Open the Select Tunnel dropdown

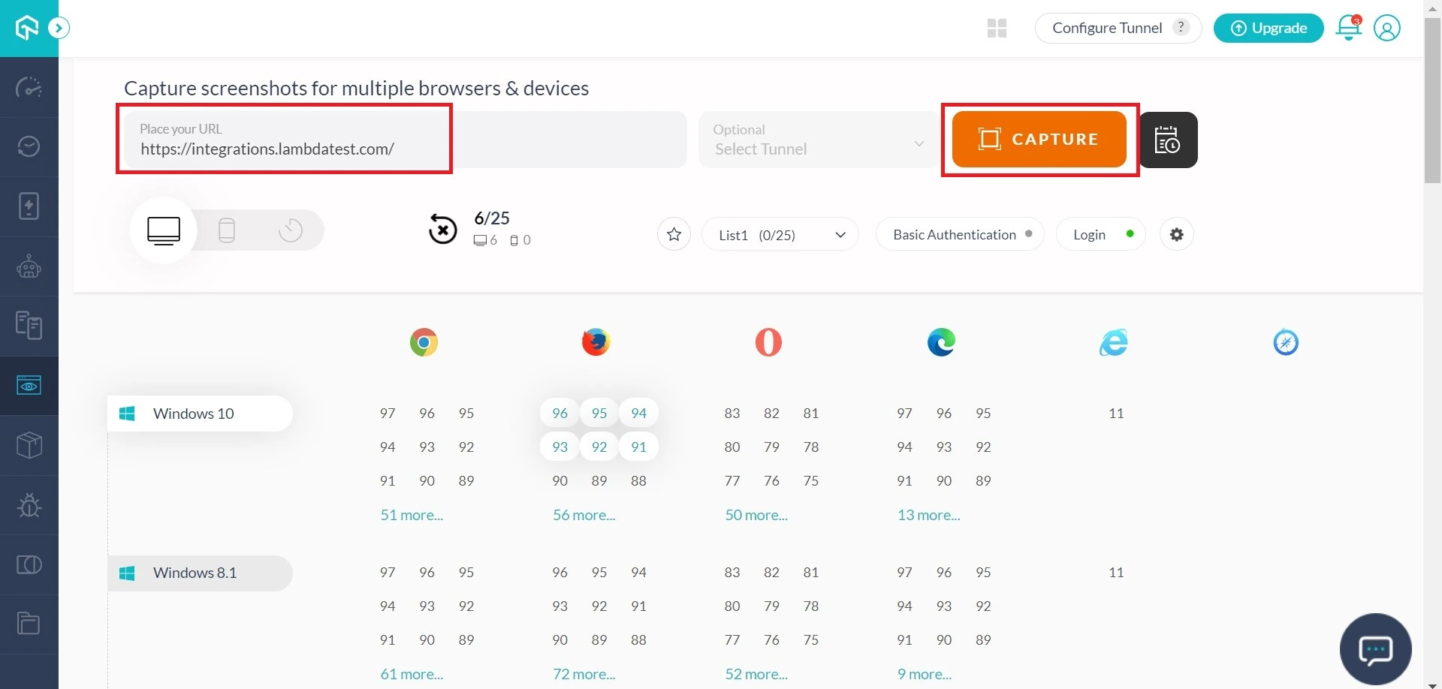pyautogui.click(x=818, y=140)
